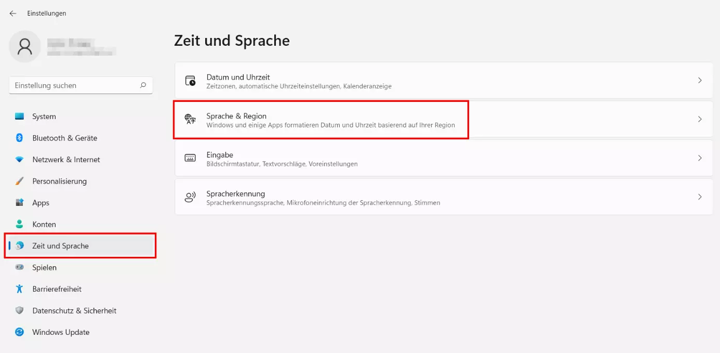Click the Spielen gamepad icon
Image resolution: width=720 pixels, height=353 pixels.
tap(20, 267)
